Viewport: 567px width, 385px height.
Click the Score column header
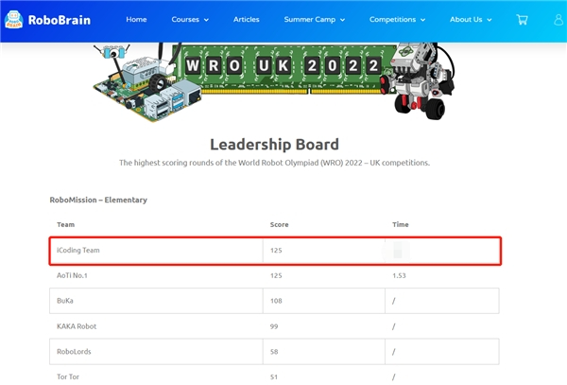(279, 224)
